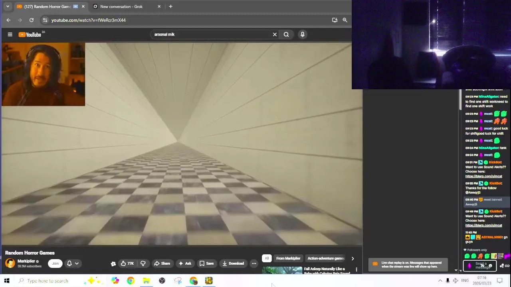Open the microphone tray icon
511x287 pixels.
click(x=448, y=281)
